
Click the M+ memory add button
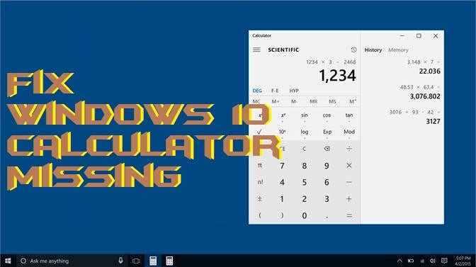pos(276,101)
